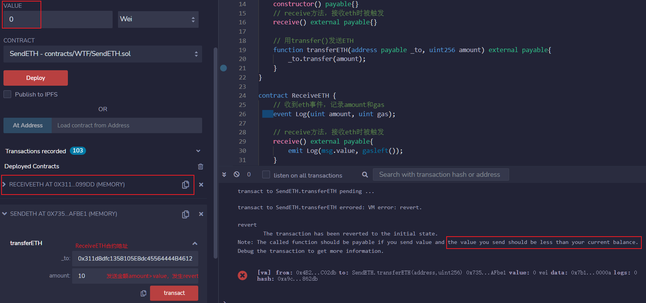This screenshot has width=646, height=303.
Task: Copy the SENDETH contract address
Action: click(x=186, y=214)
